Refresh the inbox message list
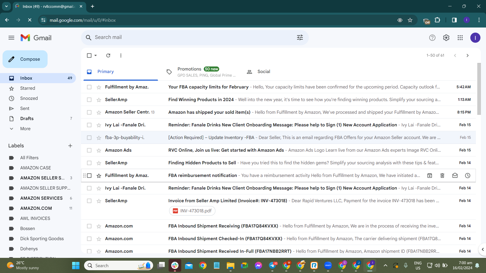This screenshot has width=486, height=273. click(108, 55)
